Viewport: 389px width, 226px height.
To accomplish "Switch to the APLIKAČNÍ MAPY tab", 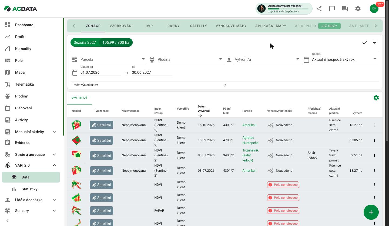I will [x=271, y=26].
